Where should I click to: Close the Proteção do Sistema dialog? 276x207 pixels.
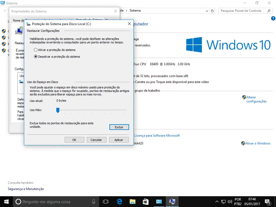(129, 24)
